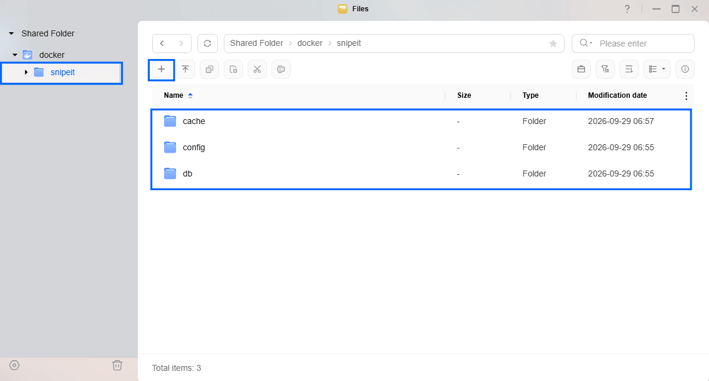Click the copy icon in toolbar
This screenshot has height=381, width=709.
point(209,69)
